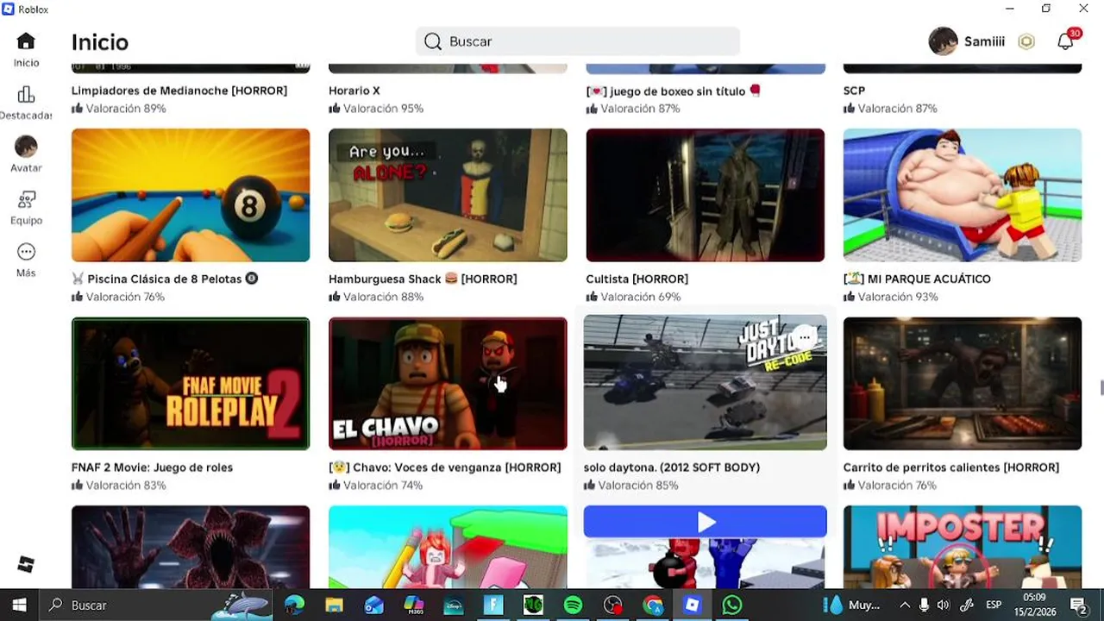Open Piscina Clásica de 8 Pelotas thumbnail

tap(191, 195)
